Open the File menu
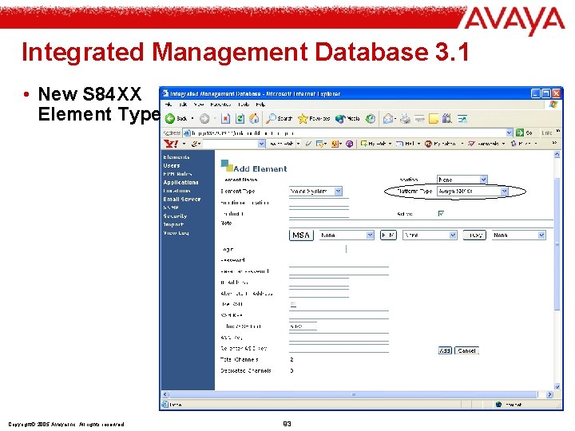 click(169, 105)
